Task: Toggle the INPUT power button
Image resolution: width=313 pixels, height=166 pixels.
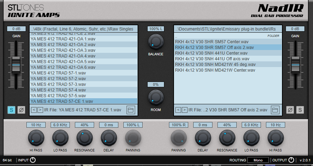Action: coord(33,160)
